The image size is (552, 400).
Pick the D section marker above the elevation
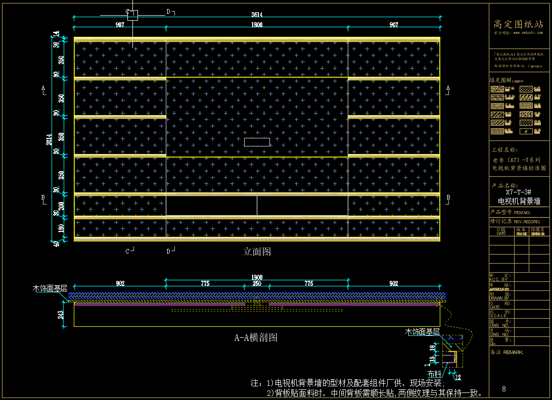[169, 12]
